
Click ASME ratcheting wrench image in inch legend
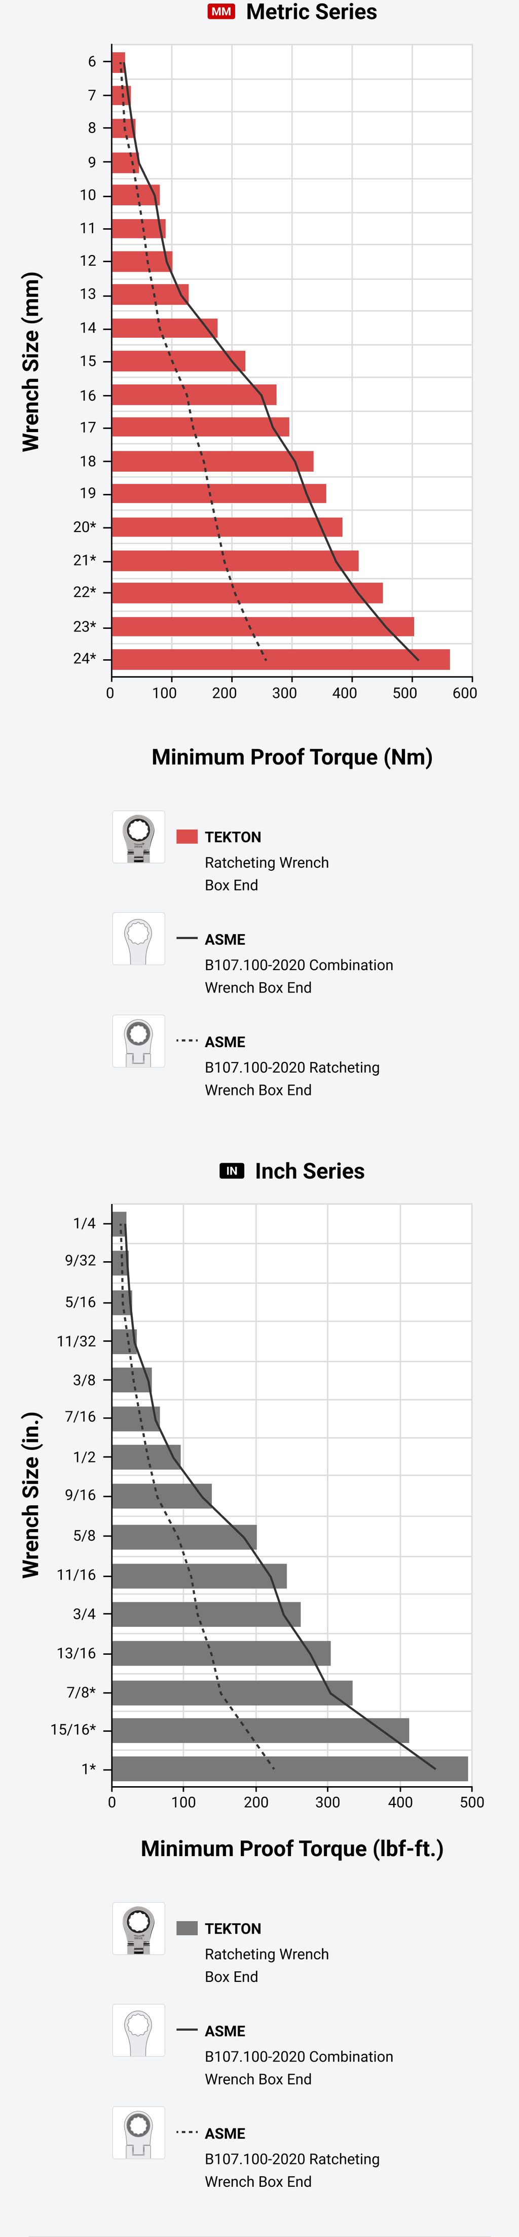[138, 2134]
